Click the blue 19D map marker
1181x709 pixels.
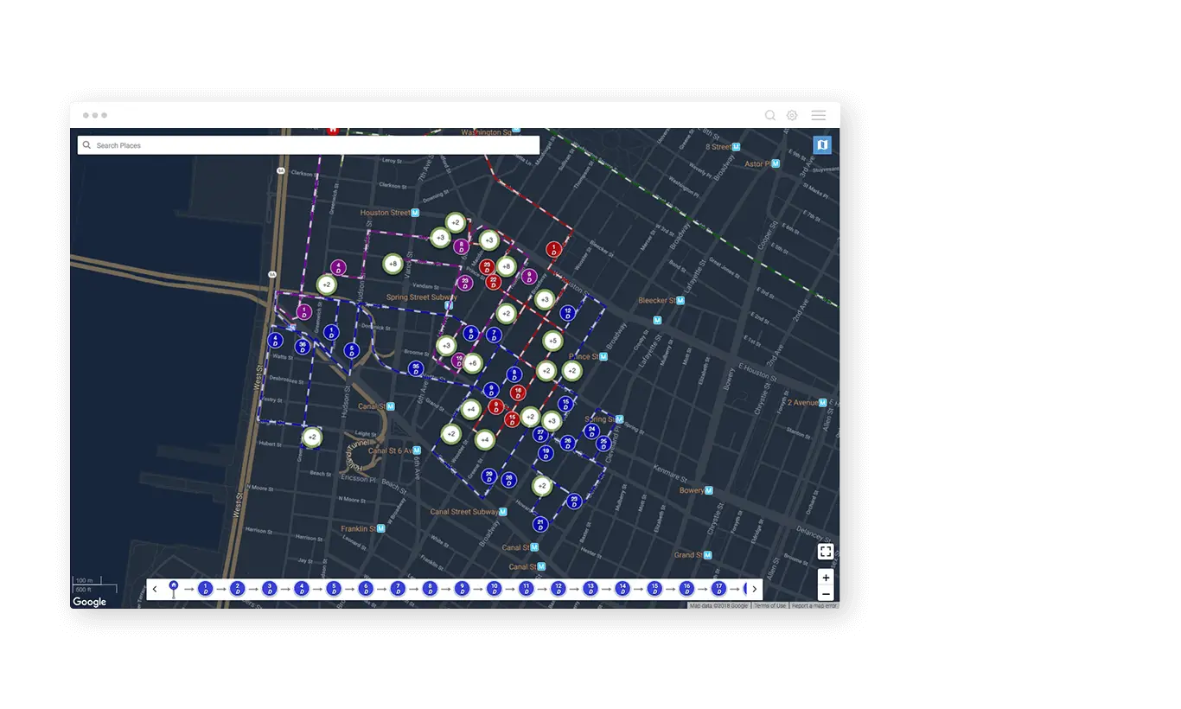click(x=546, y=453)
